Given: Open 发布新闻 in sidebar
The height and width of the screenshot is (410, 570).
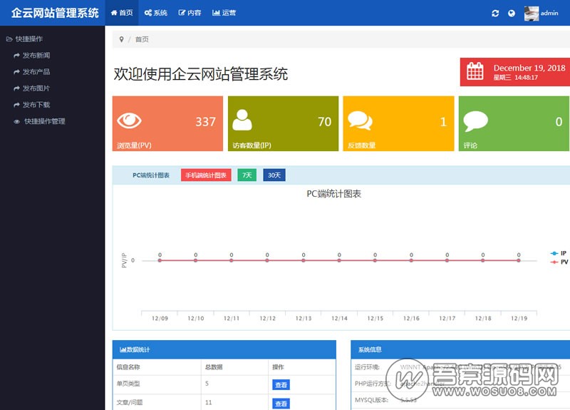Looking at the screenshot, I should (x=36, y=55).
